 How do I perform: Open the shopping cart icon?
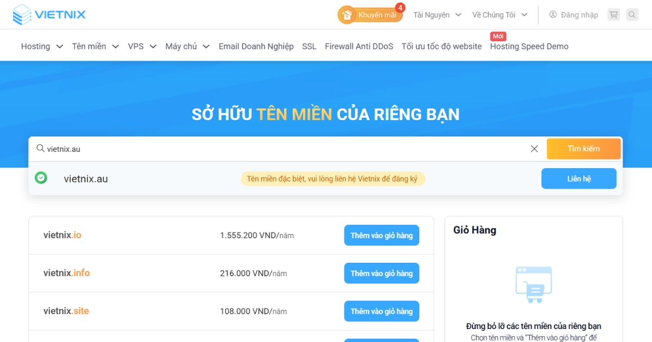point(613,15)
